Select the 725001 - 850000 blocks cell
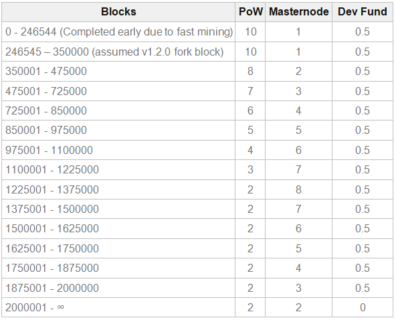The height and width of the screenshot is (320, 396). [x=118, y=110]
